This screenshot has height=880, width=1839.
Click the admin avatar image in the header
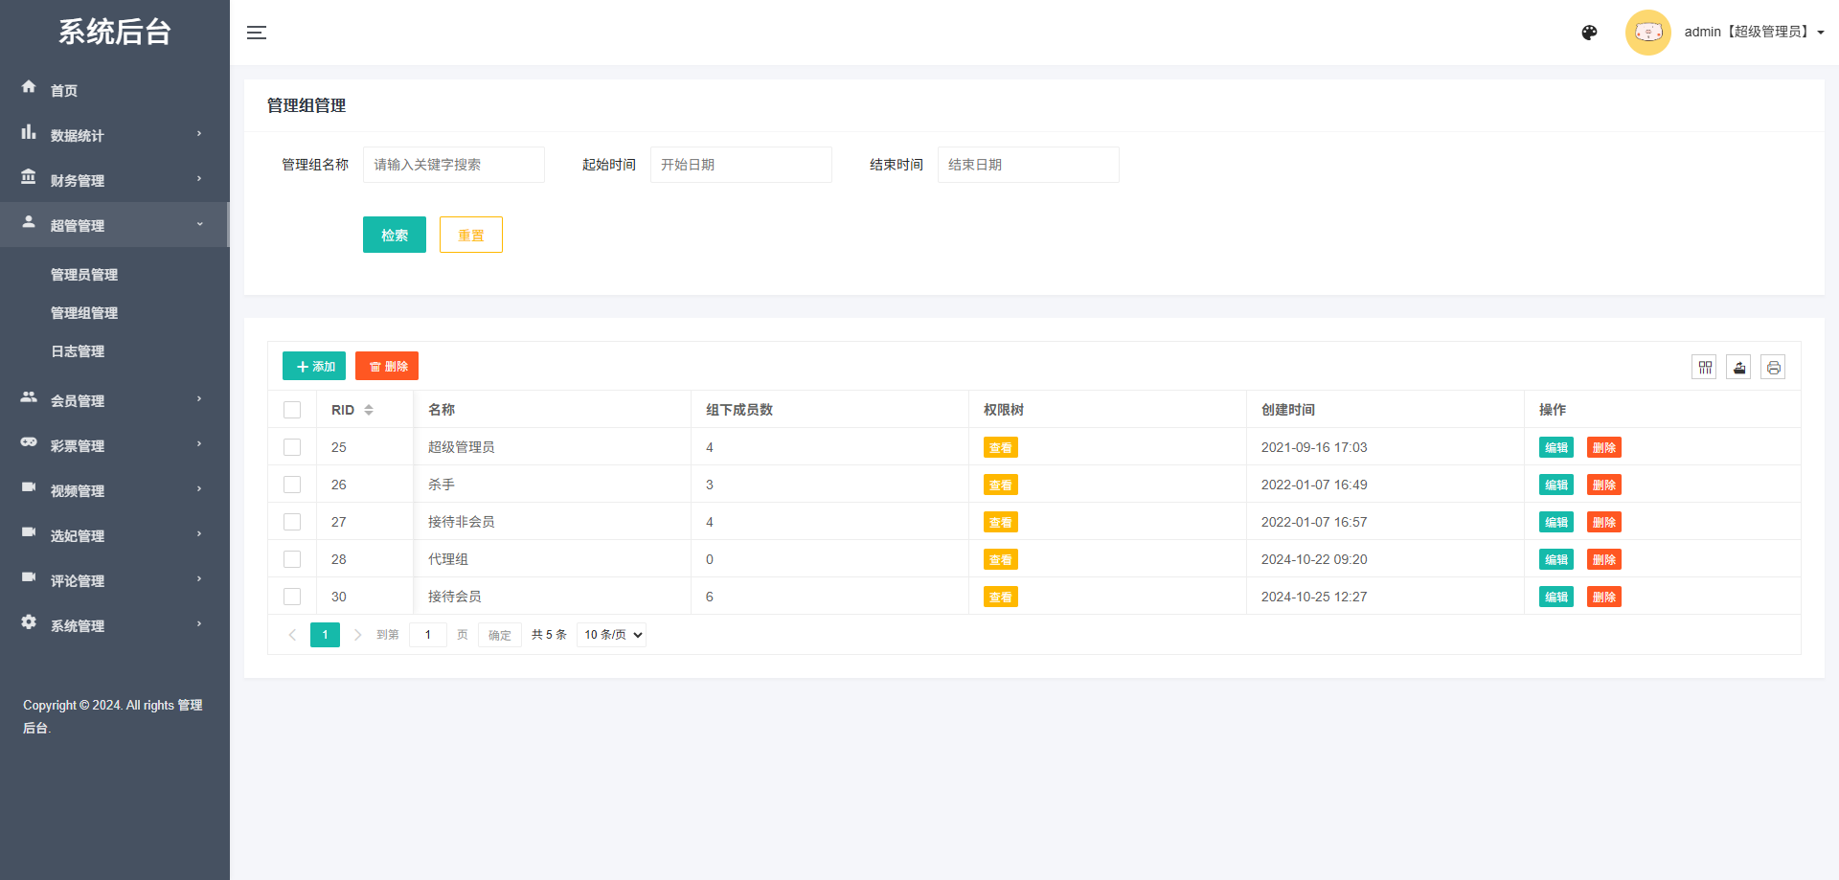[x=1647, y=32]
